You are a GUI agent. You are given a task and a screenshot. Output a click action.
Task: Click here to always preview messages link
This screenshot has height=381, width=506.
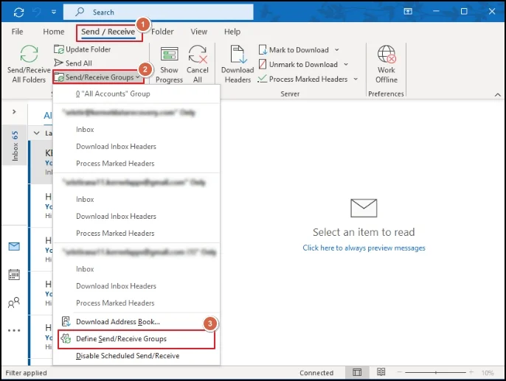[364, 248]
